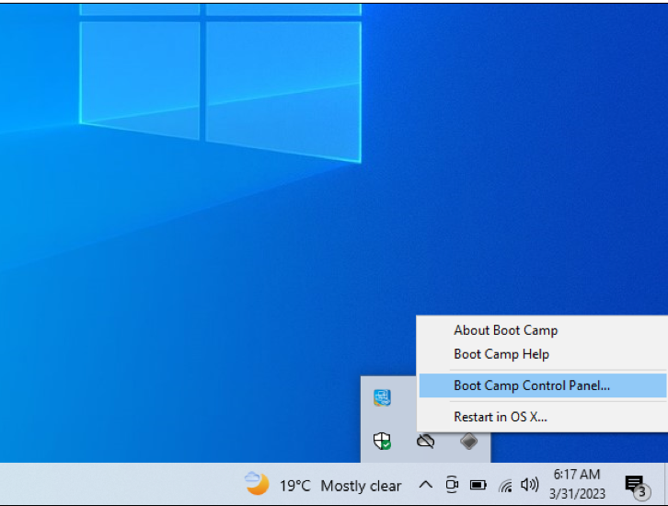Open the clock showing 6:17 AM
The image size is (668, 506).
577,475
